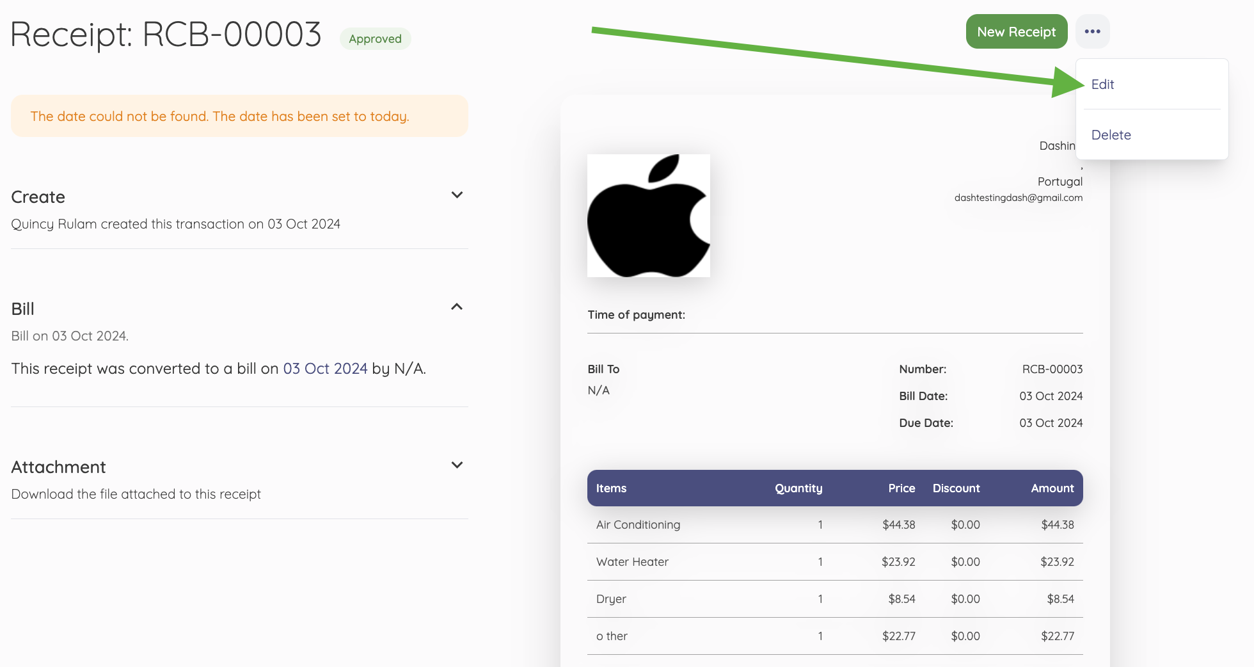
Task: Choose Edit from the dropdown menu
Action: [x=1102, y=84]
